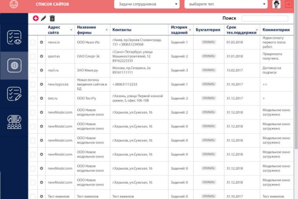
Task: Click the new.logics.kz site address cell
Action: [x=58, y=84]
